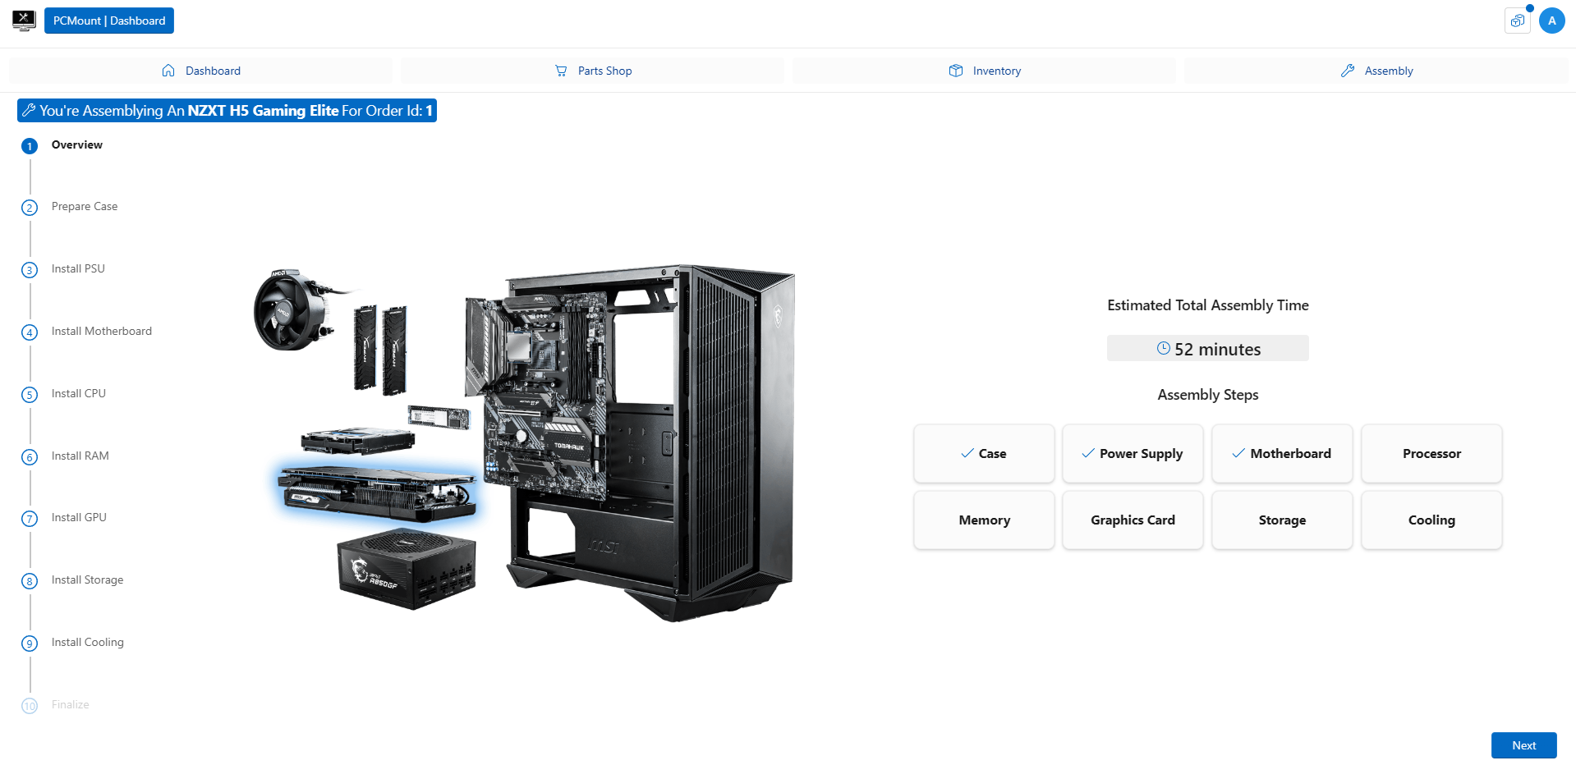Click the checkmark on Power Supply card

pos(1088,453)
